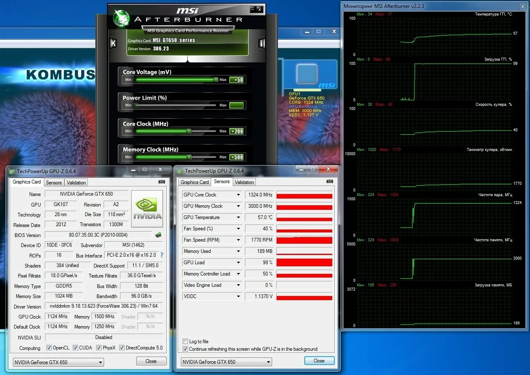Image resolution: width=530 pixels, height=375 pixels.
Task: Open the Video Engine Load sensor dropdown
Action: pyautogui.click(x=238, y=285)
